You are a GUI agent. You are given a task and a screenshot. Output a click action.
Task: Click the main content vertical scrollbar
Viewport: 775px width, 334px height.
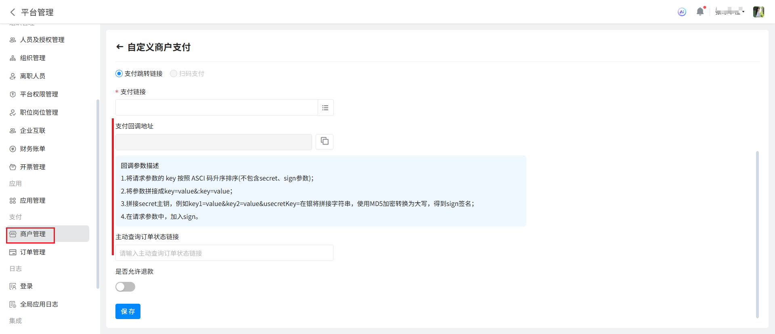click(x=757, y=234)
